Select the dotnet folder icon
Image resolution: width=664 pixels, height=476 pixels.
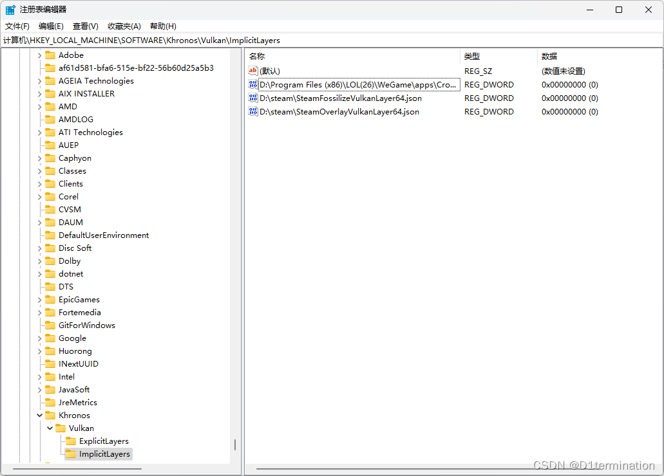(50, 274)
